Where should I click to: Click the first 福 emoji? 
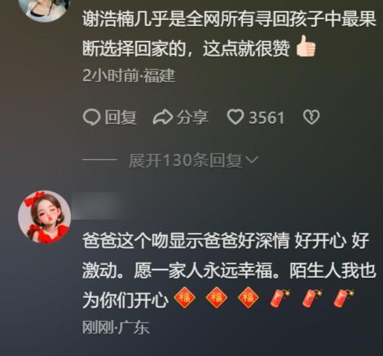tap(184, 297)
